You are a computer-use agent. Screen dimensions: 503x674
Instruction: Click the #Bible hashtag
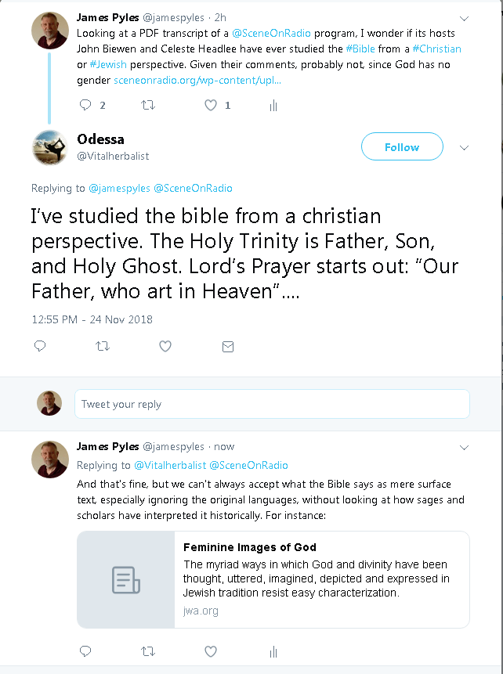[x=360, y=49]
